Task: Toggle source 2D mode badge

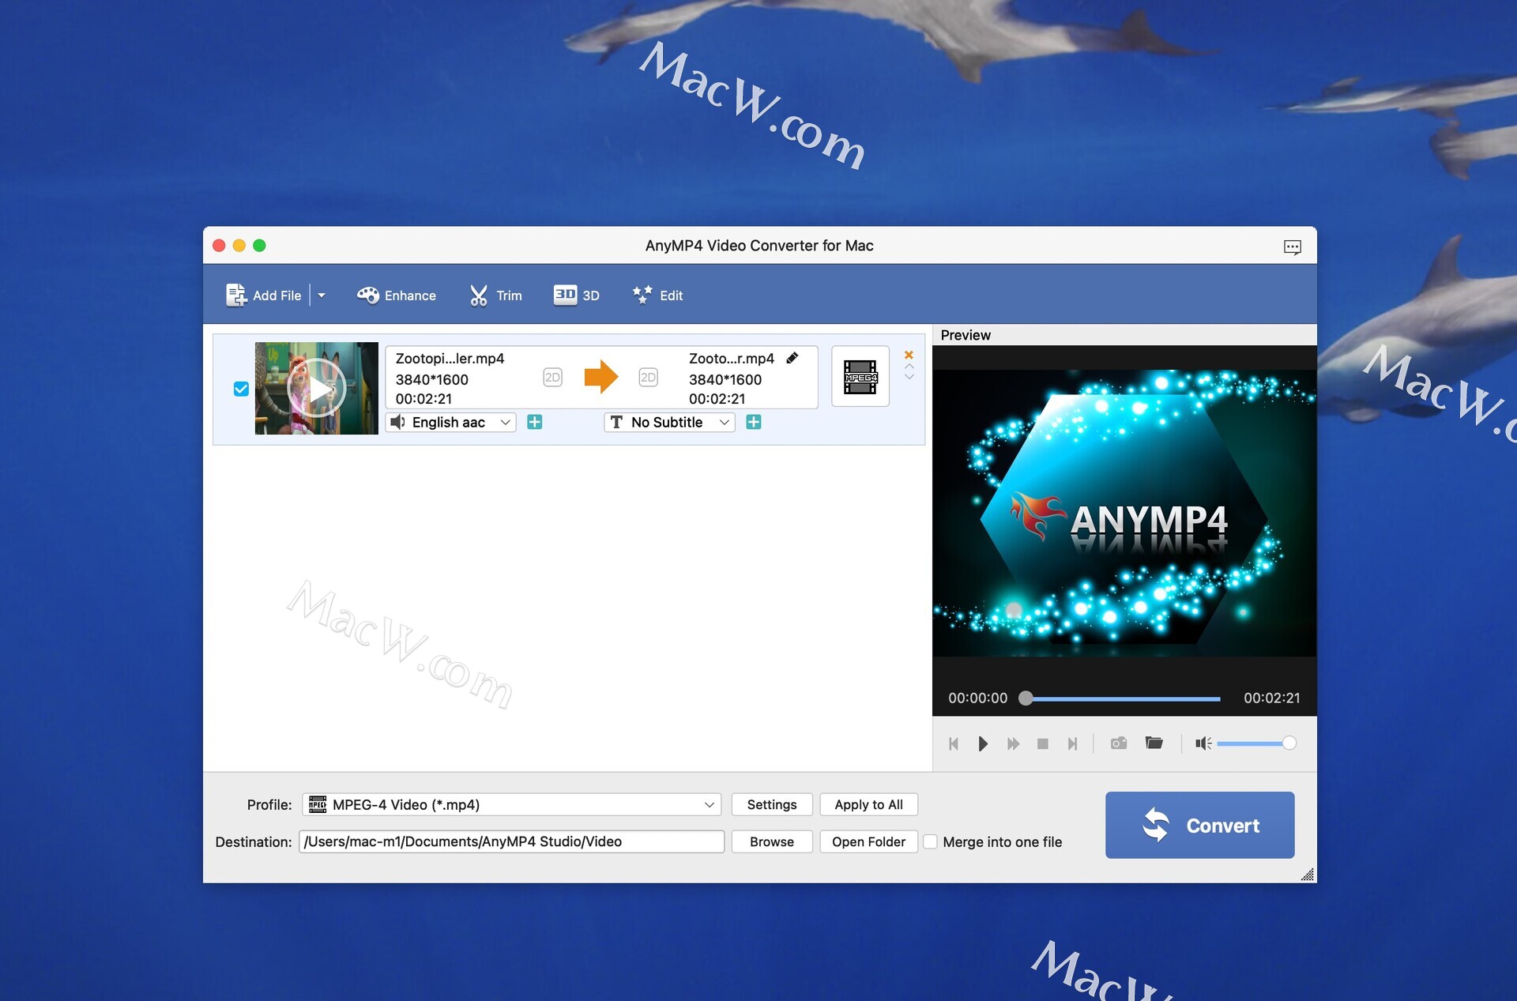Action: (552, 378)
